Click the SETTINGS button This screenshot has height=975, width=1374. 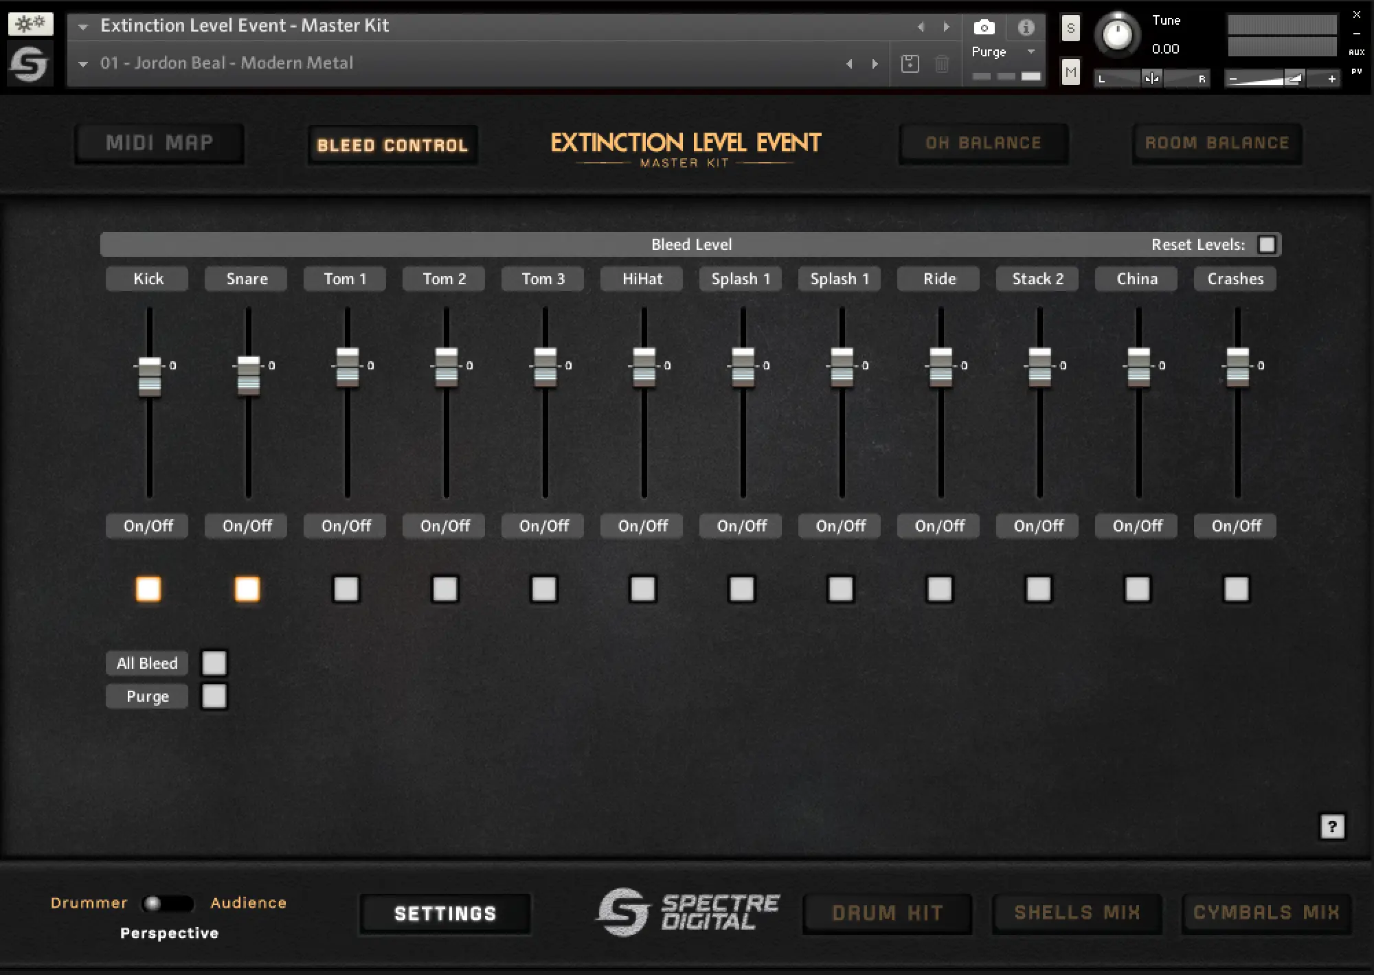pos(444,914)
